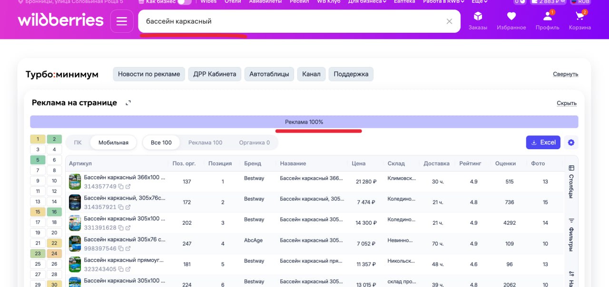Select green position cell 16

54,212
